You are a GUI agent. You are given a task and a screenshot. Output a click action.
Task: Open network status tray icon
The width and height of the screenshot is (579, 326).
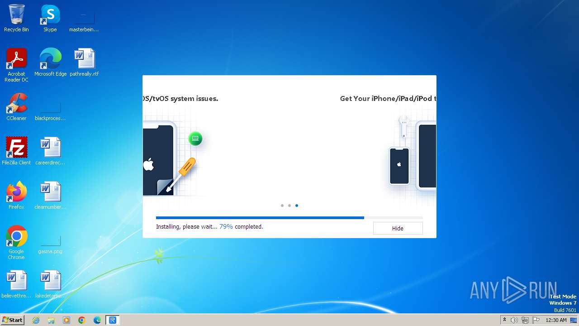click(x=525, y=320)
